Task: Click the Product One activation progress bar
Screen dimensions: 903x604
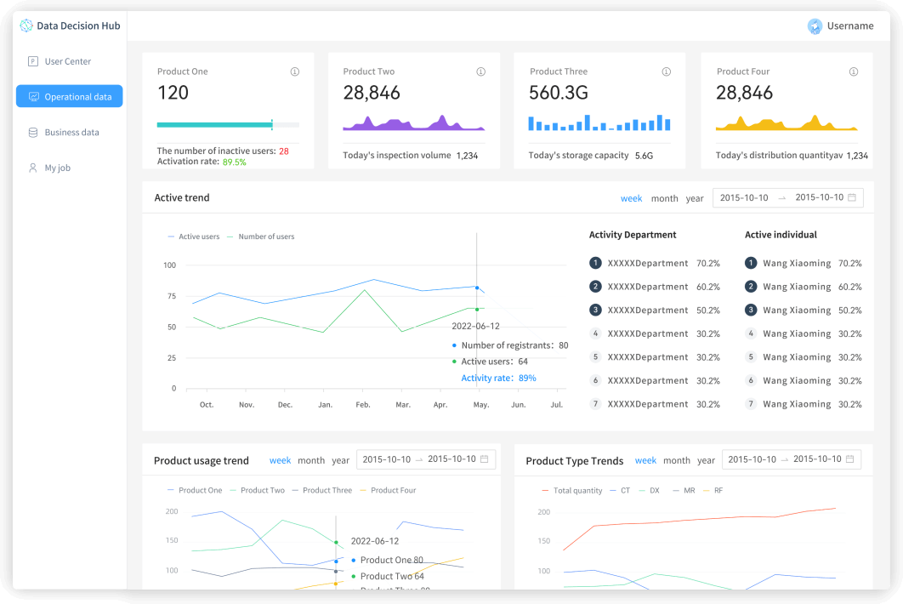Action: 227,125
